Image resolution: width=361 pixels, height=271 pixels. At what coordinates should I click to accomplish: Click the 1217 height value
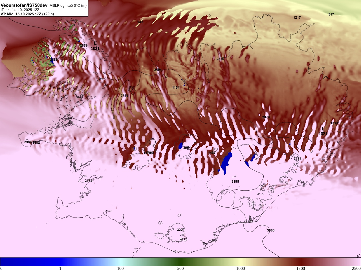coord(297,18)
